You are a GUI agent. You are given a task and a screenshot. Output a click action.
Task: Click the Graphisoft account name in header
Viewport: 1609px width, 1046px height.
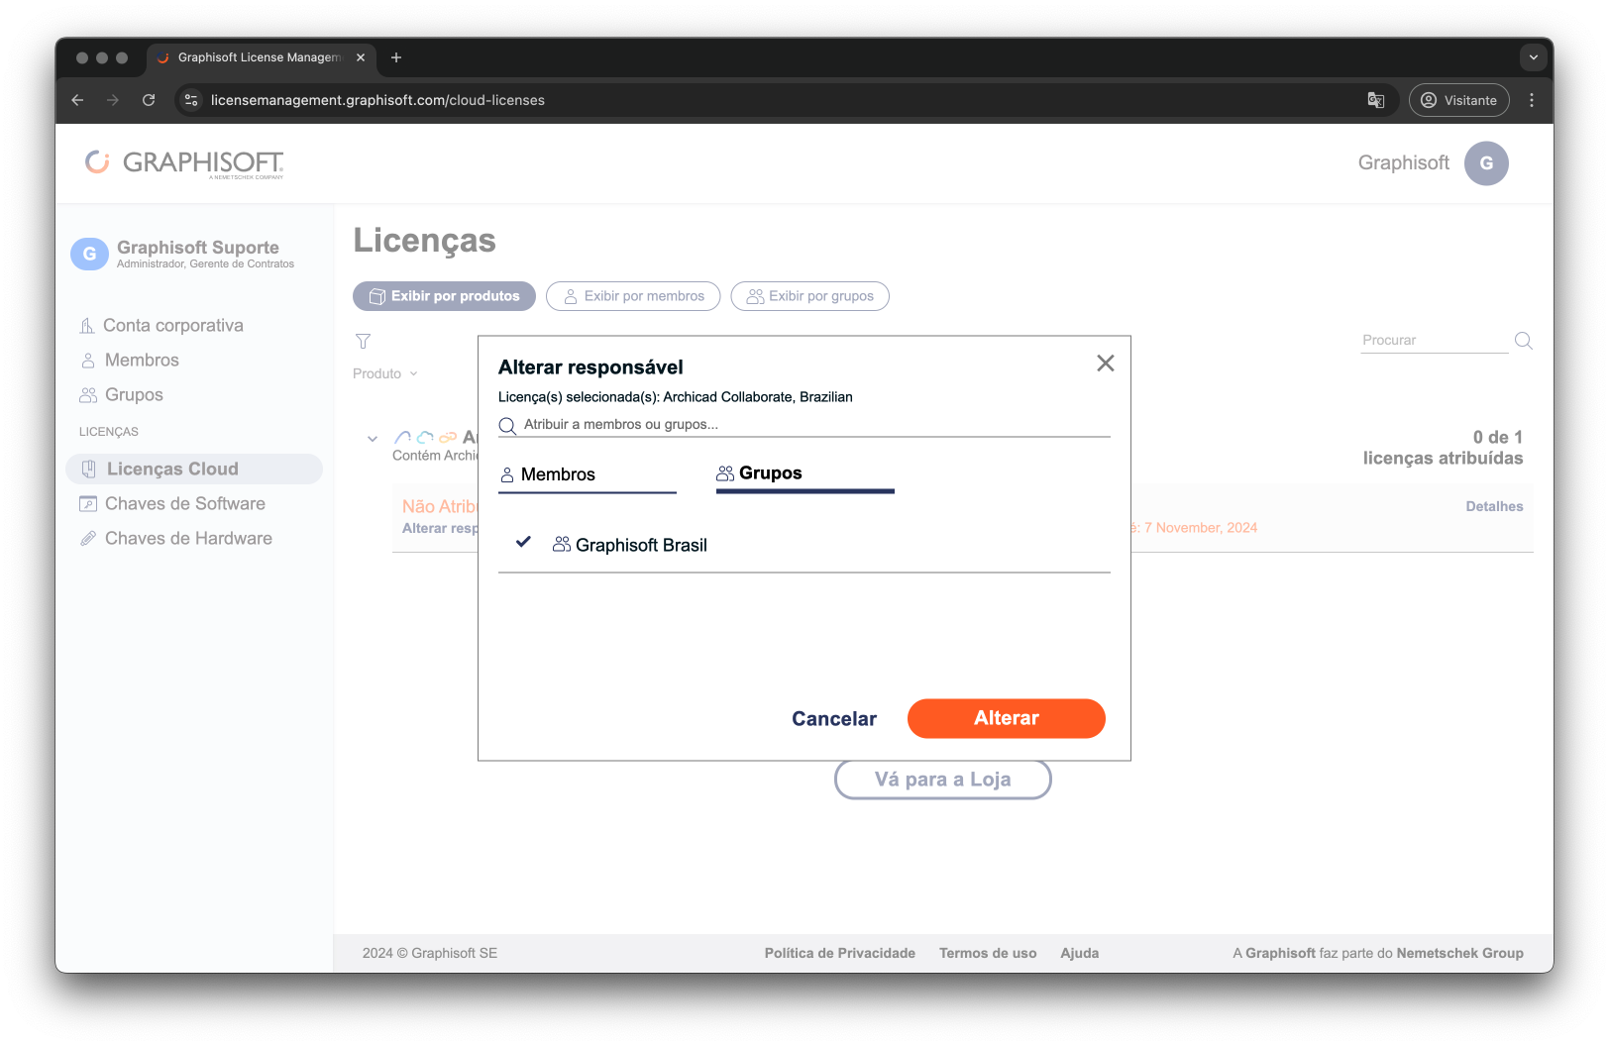1403,162
